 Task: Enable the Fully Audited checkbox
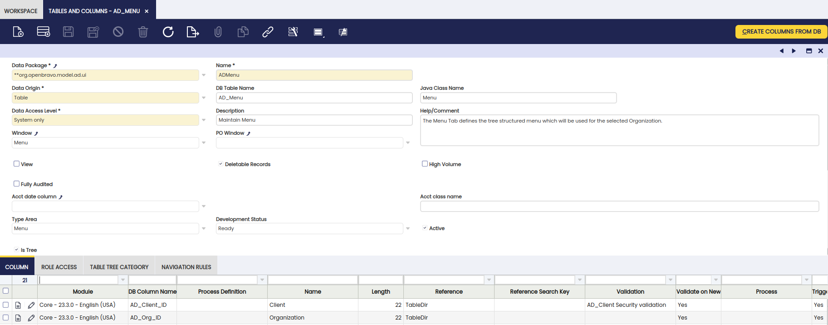tap(16, 184)
